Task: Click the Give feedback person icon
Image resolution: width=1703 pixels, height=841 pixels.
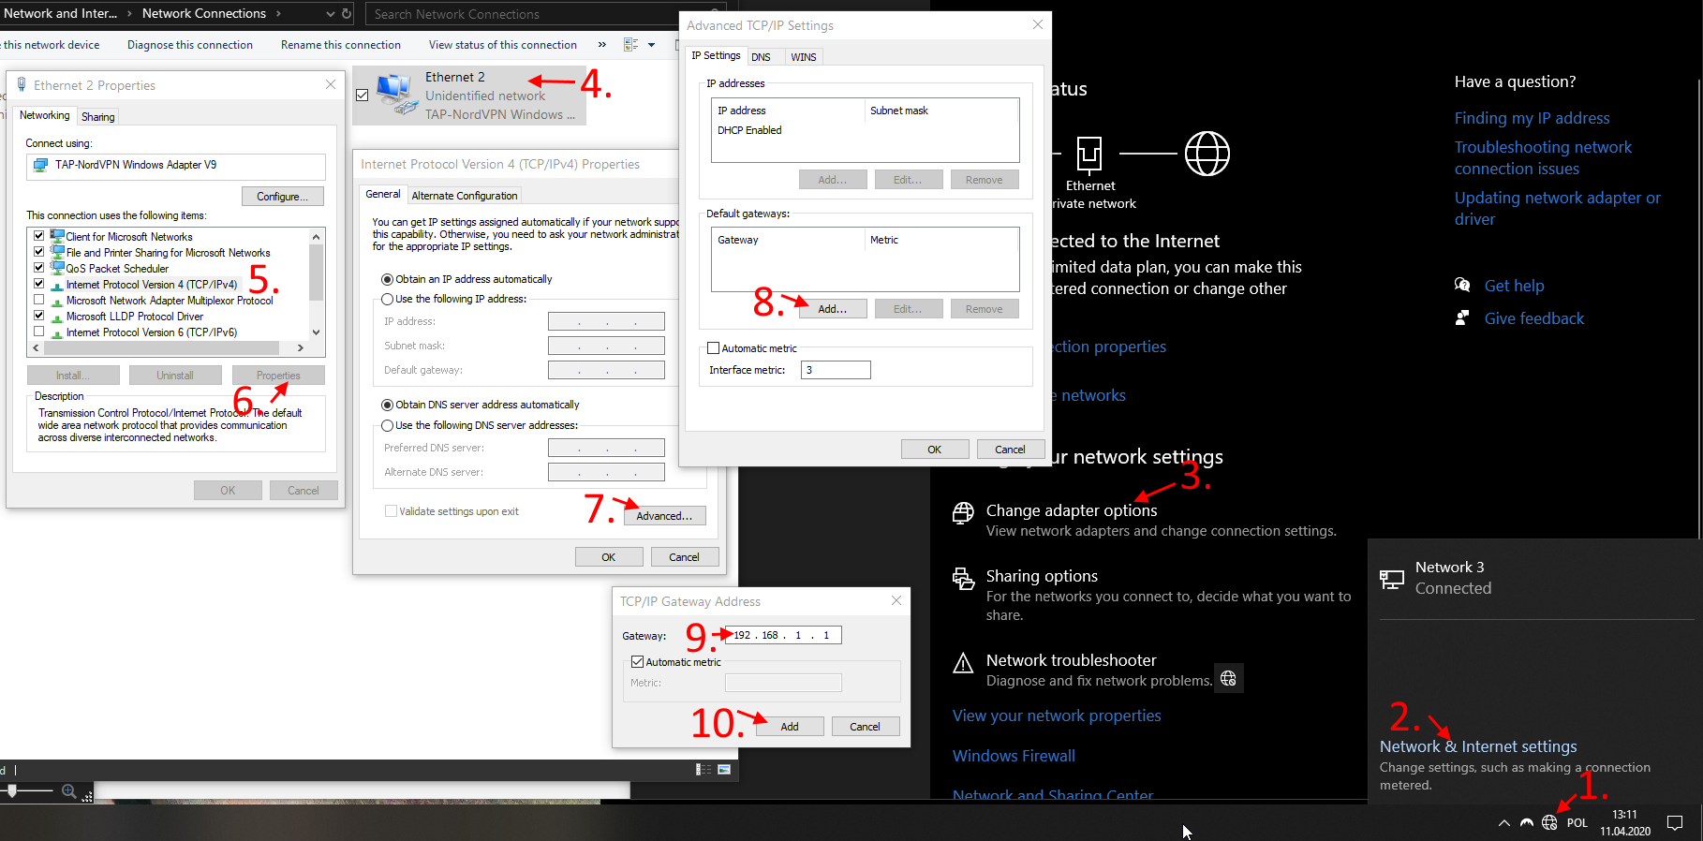Action: (1462, 318)
